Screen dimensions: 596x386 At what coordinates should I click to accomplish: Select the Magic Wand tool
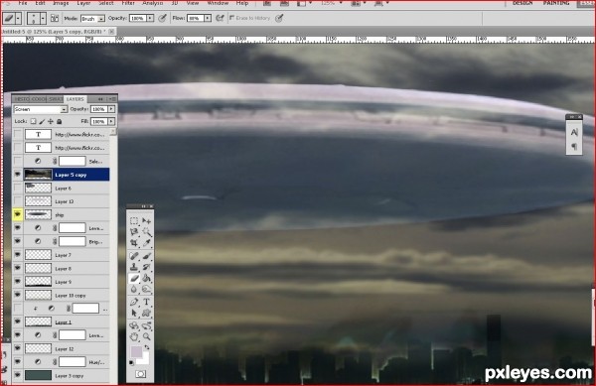point(146,232)
